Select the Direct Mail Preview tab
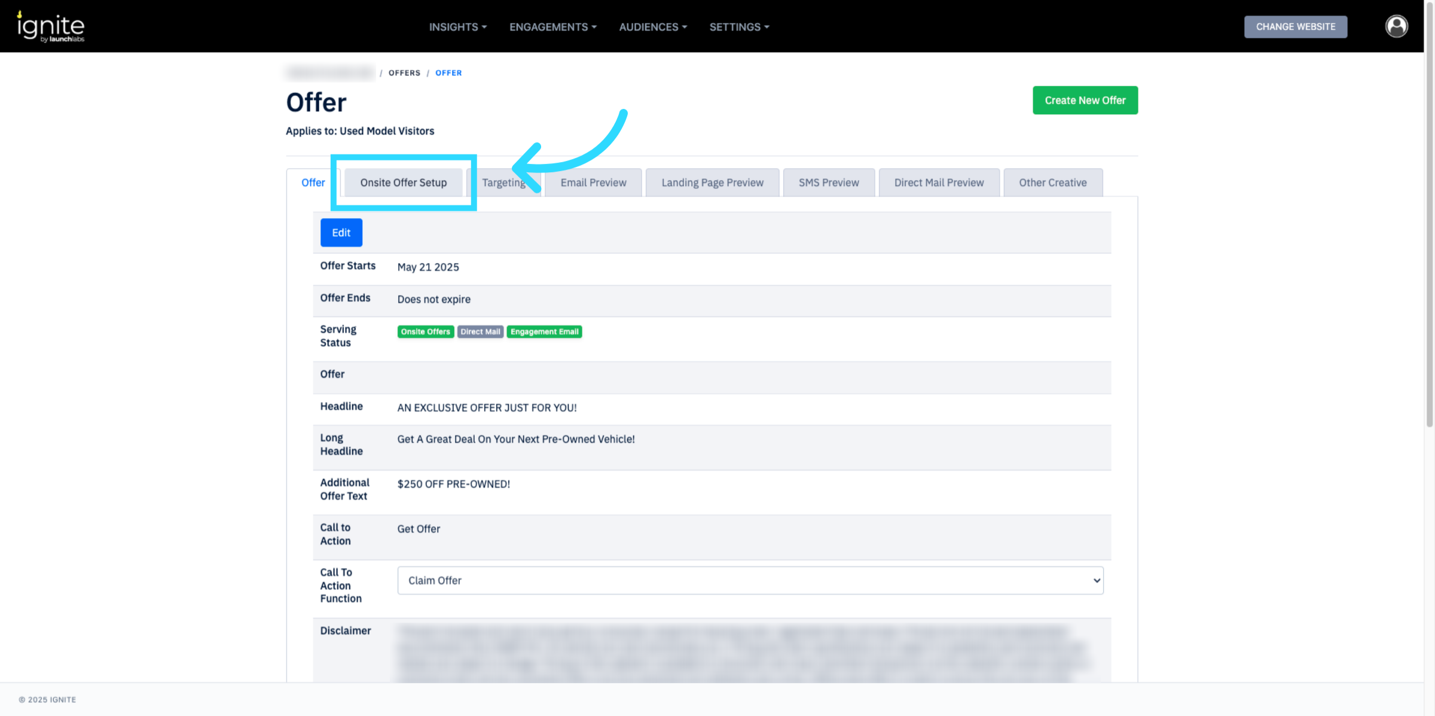The height and width of the screenshot is (716, 1435). click(939, 182)
